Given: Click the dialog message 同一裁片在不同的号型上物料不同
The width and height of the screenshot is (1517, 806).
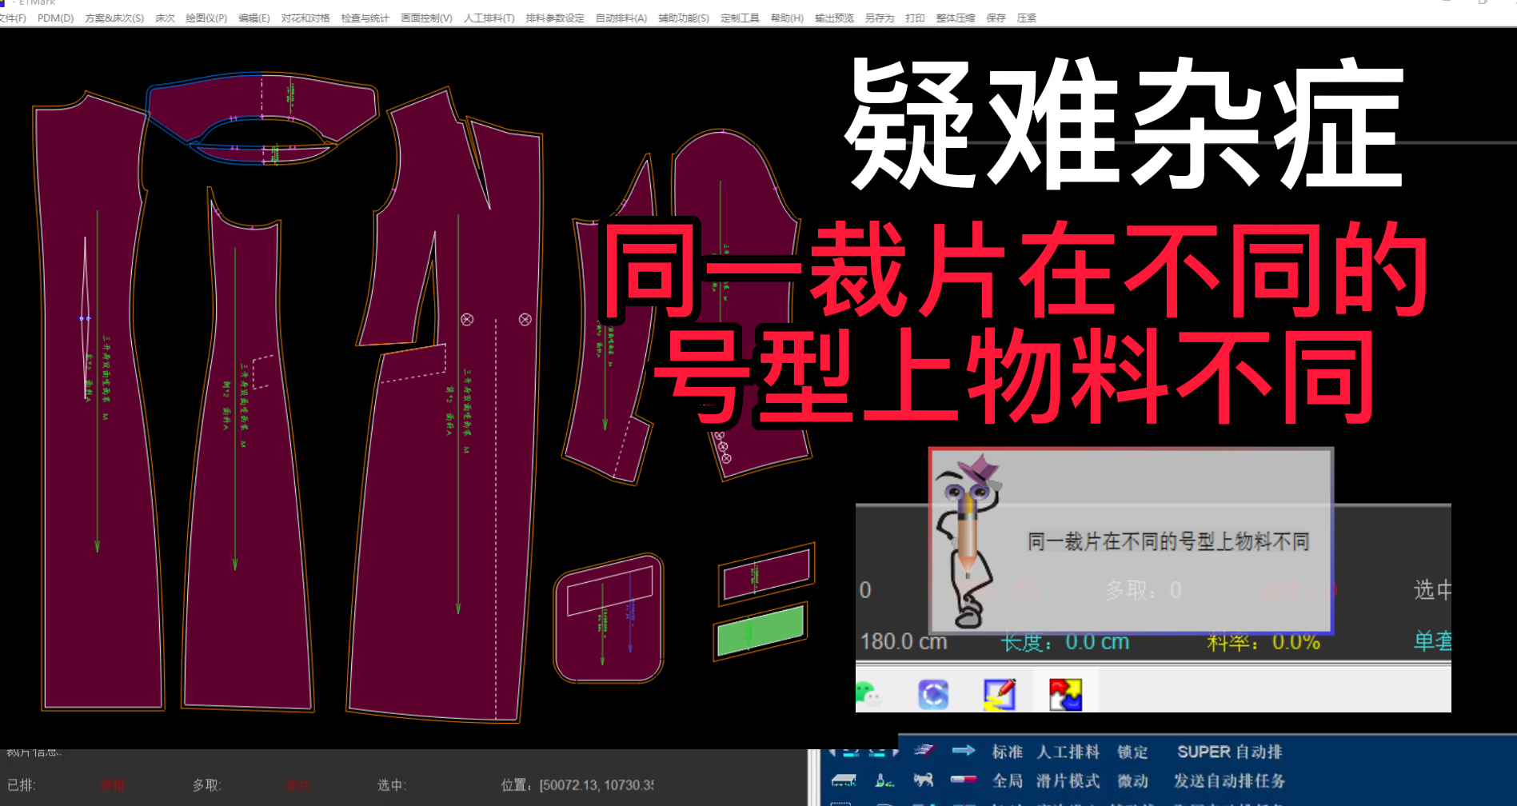Looking at the screenshot, I should [1168, 542].
